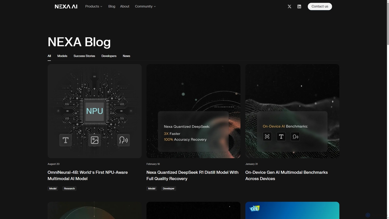This screenshot has height=219, width=389.
Task: Click the small widget icon at bottom-right corner
Action: tap(368, 215)
